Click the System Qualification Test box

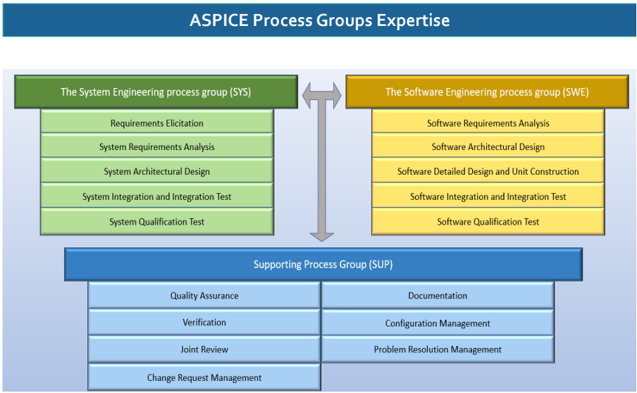coord(157,222)
